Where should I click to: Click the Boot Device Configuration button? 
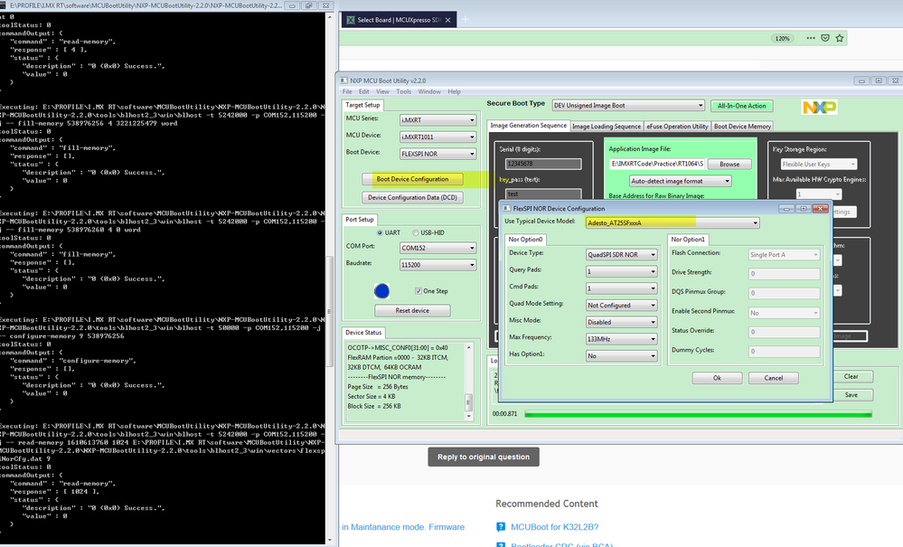412,179
